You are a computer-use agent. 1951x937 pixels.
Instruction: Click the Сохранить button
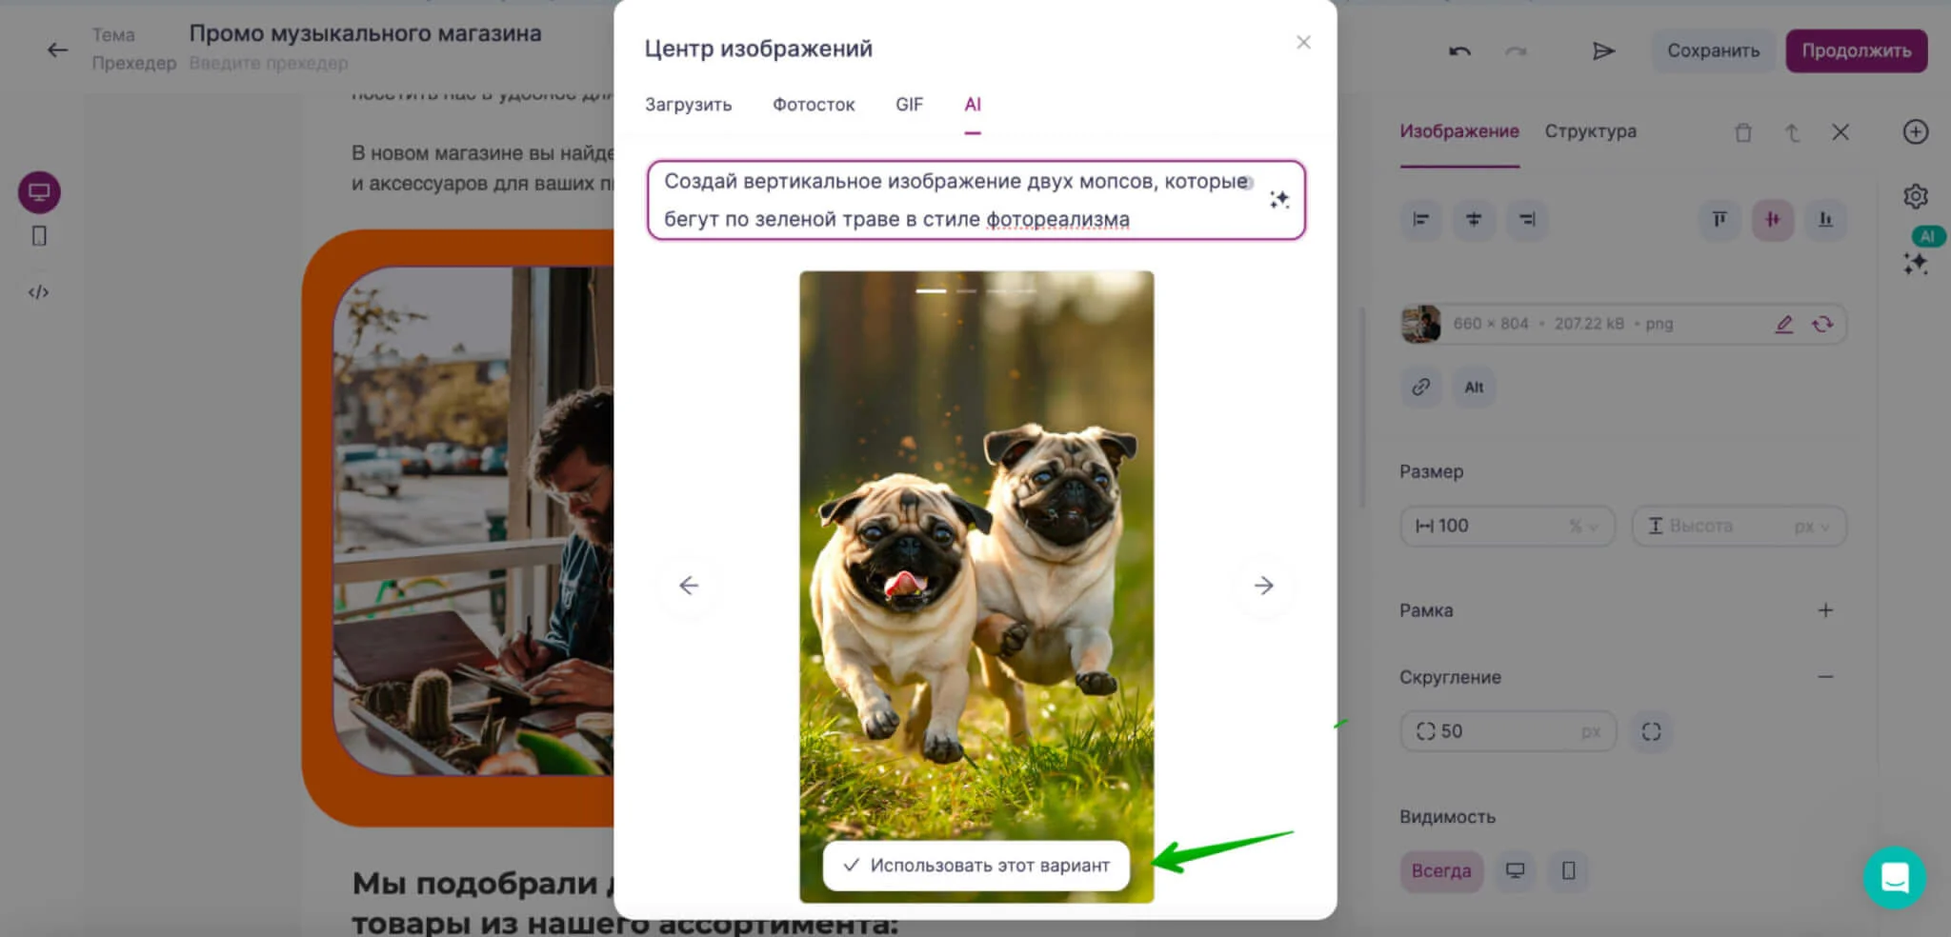[x=1713, y=50]
